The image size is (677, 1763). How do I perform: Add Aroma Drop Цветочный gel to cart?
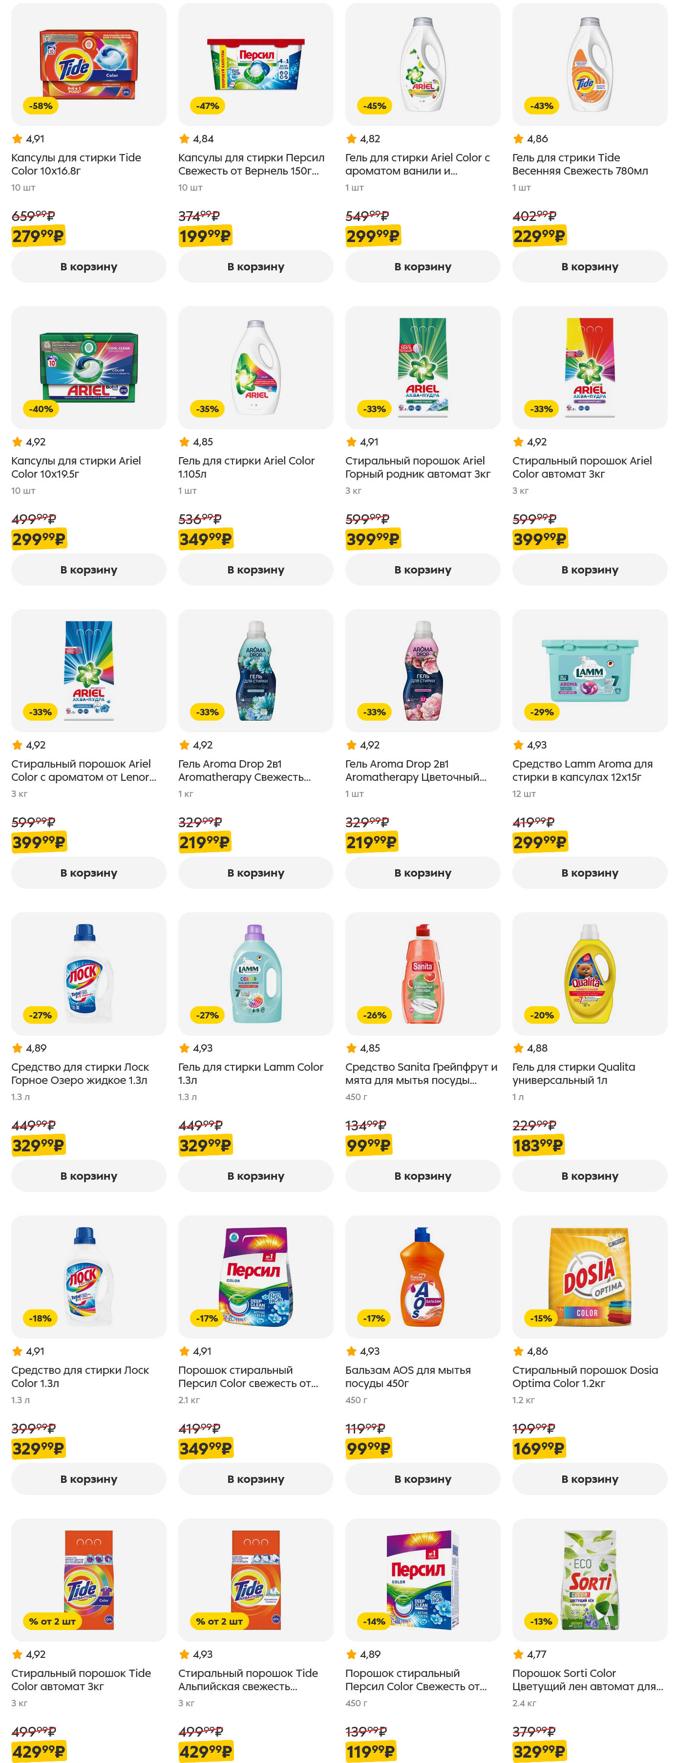click(422, 873)
